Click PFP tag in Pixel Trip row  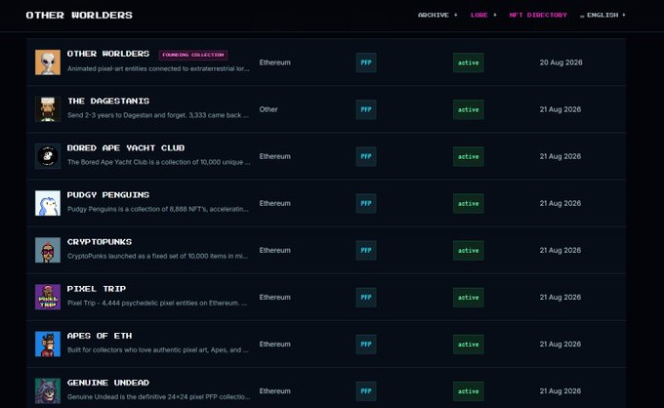pos(366,298)
